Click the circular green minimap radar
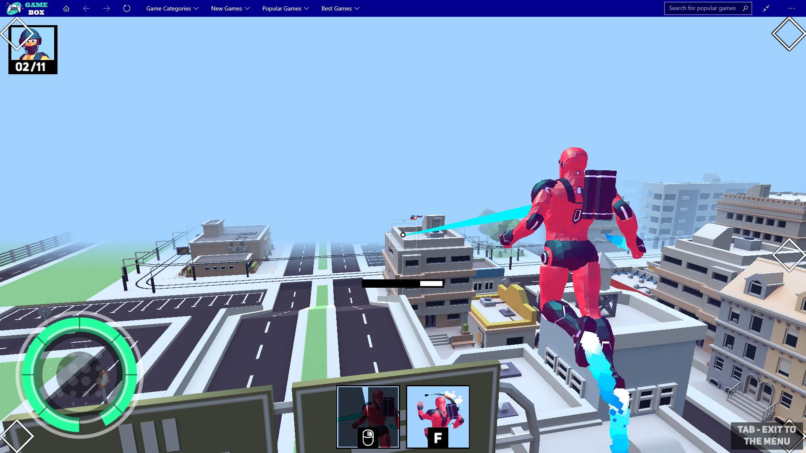Image resolution: width=806 pixels, height=453 pixels. 79,375
